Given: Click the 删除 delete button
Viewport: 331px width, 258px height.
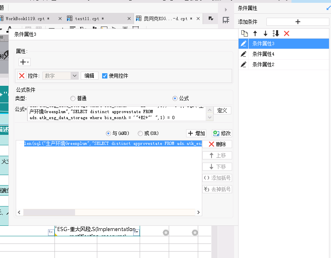Looking at the screenshot, I should coord(217,144).
